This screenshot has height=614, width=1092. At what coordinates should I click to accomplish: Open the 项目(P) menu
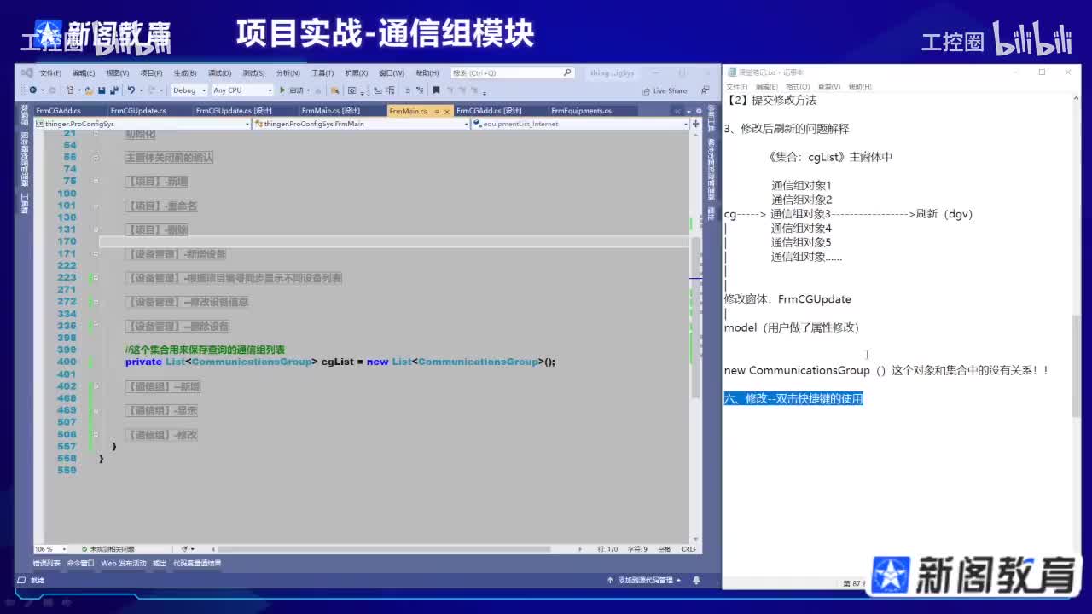[x=151, y=73]
